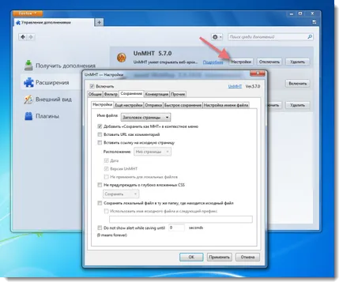Enable Сохранять локальный файл в ту же папку
Image resolution: width=343 pixels, height=286 pixels.
pos(100,203)
